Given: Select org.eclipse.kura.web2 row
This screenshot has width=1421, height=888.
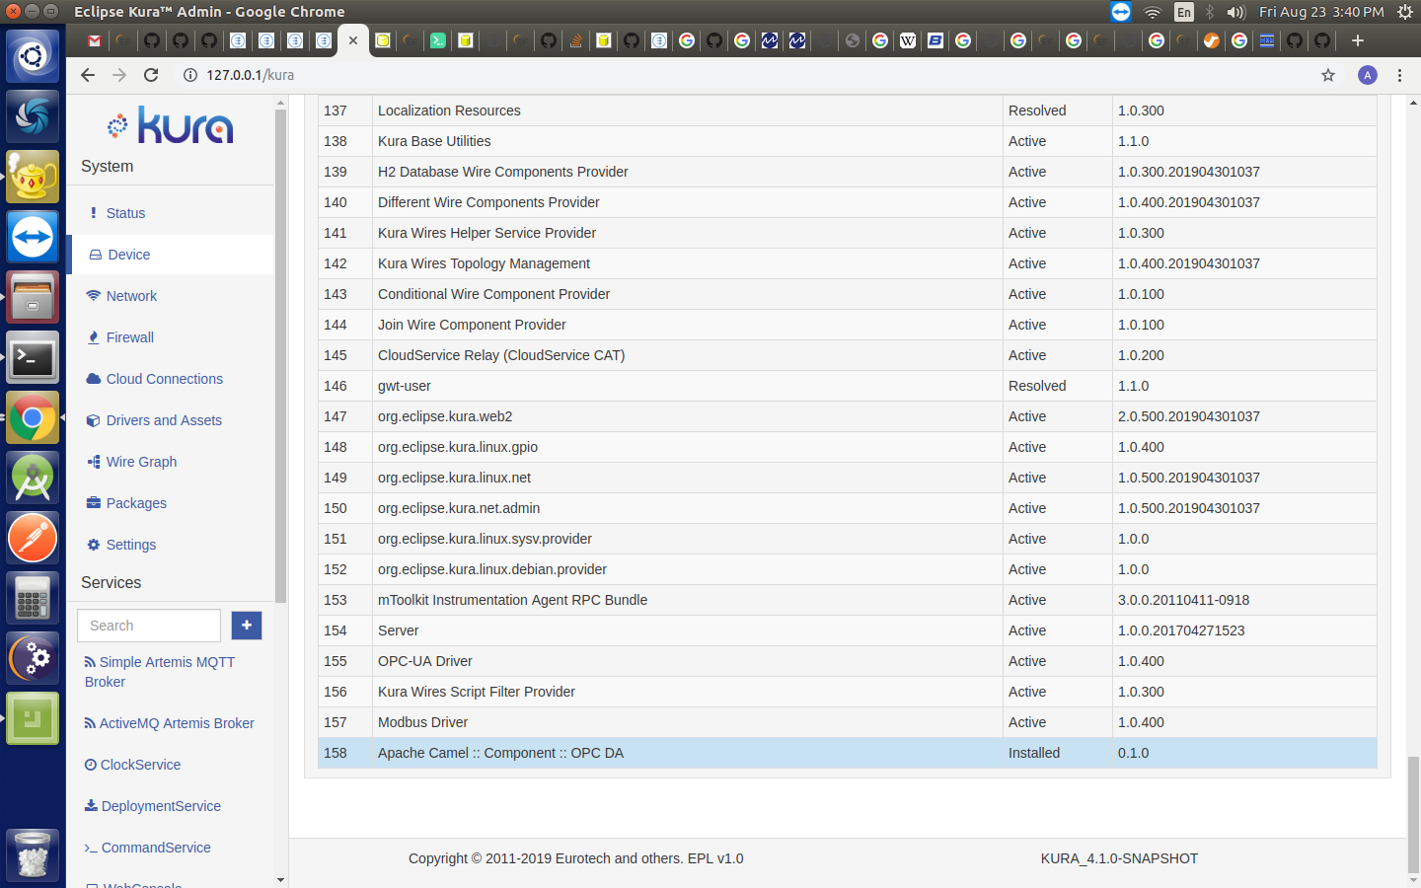Looking at the screenshot, I should tap(848, 416).
